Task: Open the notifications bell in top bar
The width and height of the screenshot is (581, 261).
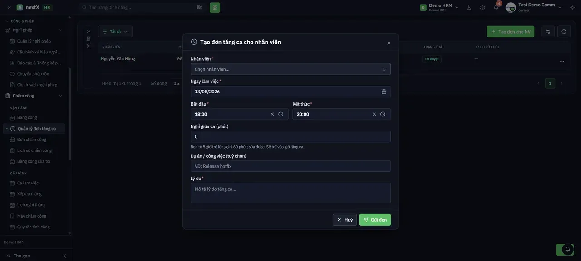Action: coord(496,7)
